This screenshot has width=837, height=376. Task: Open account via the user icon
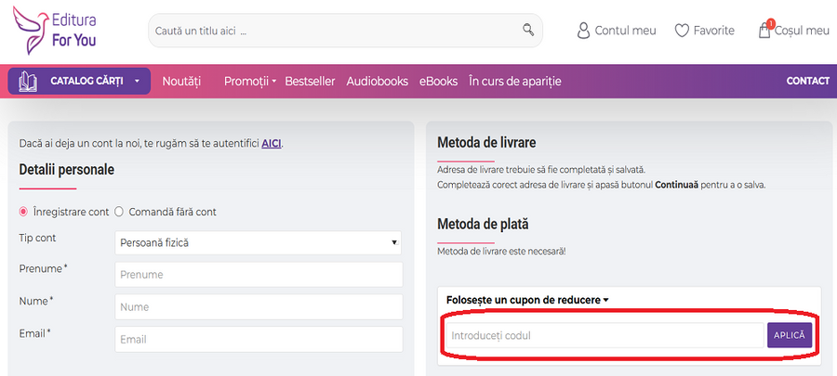click(x=583, y=31)
